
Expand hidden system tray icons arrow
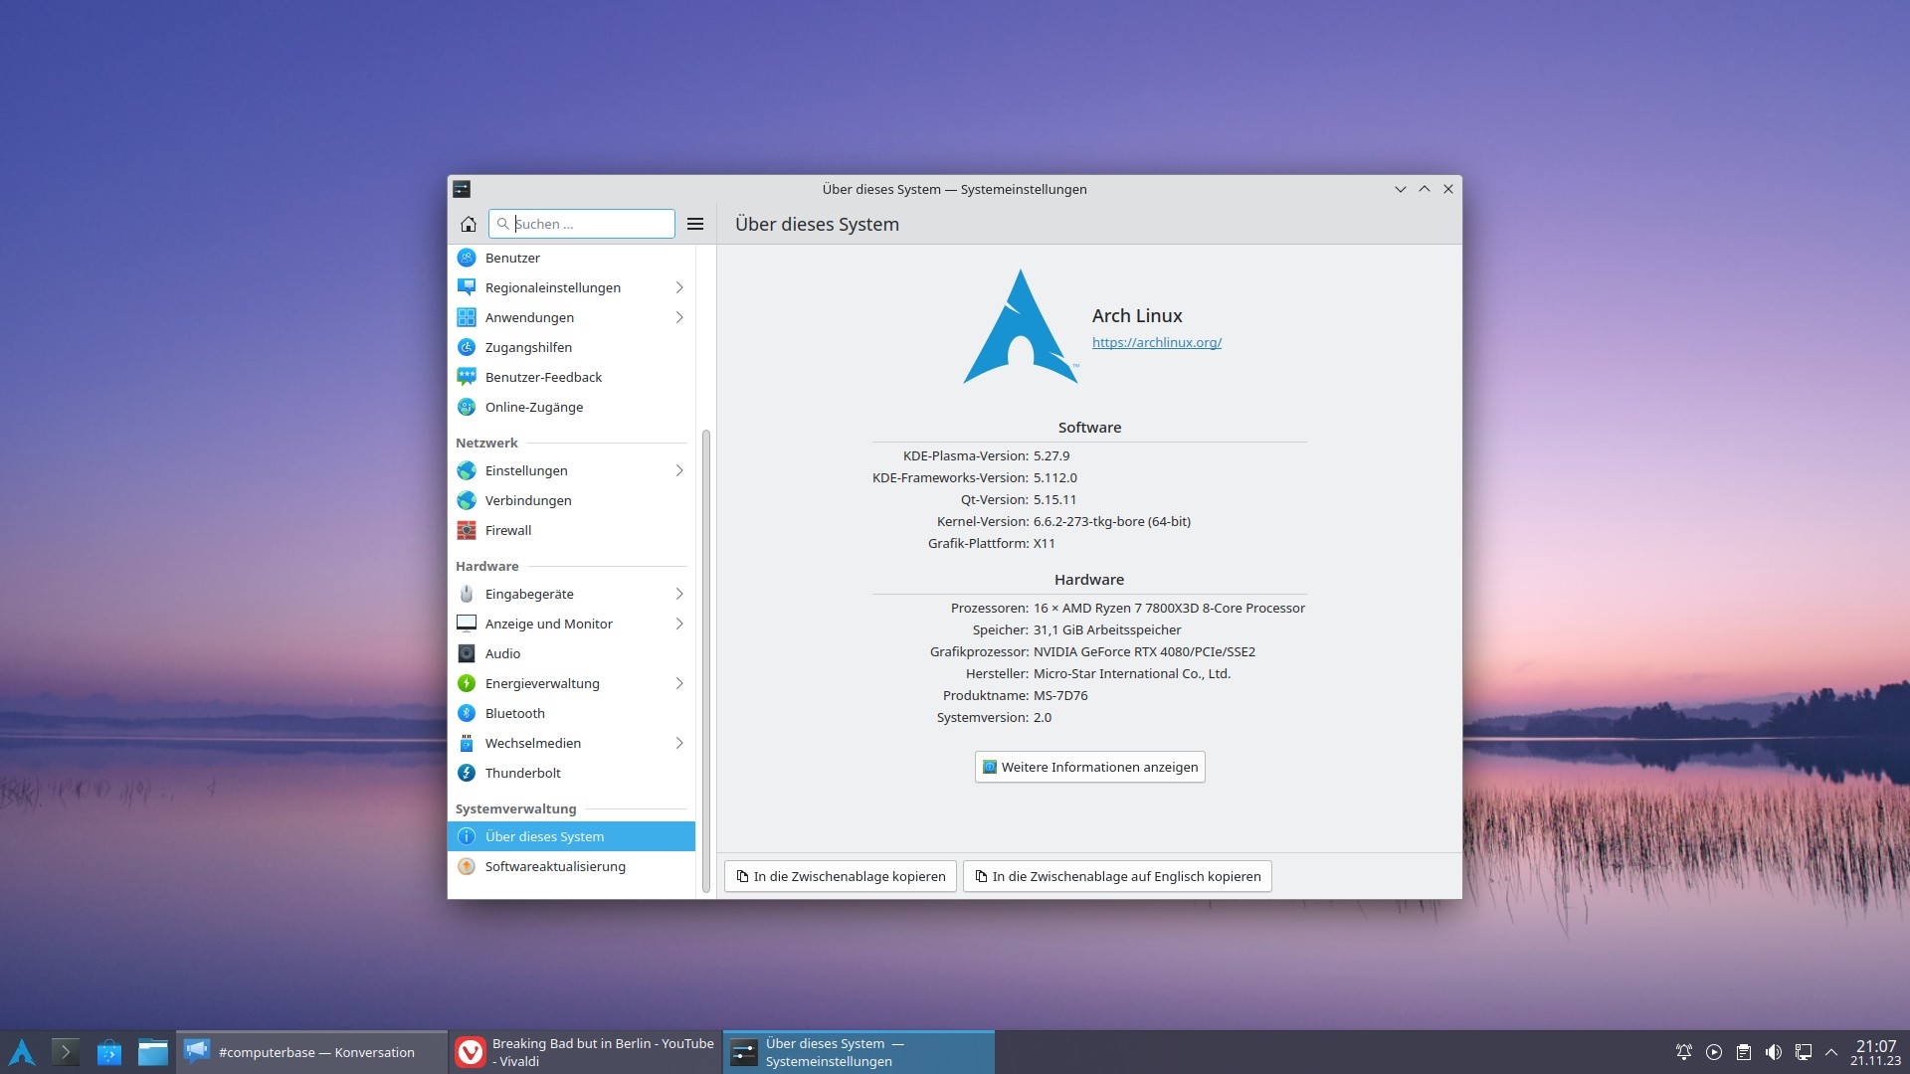click(1831, 1052)
